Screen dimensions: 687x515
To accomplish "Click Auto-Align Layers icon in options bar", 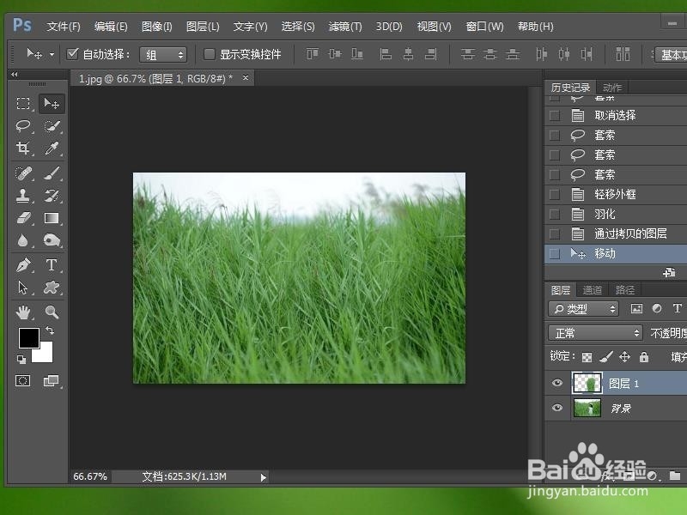I will point(623,54).
